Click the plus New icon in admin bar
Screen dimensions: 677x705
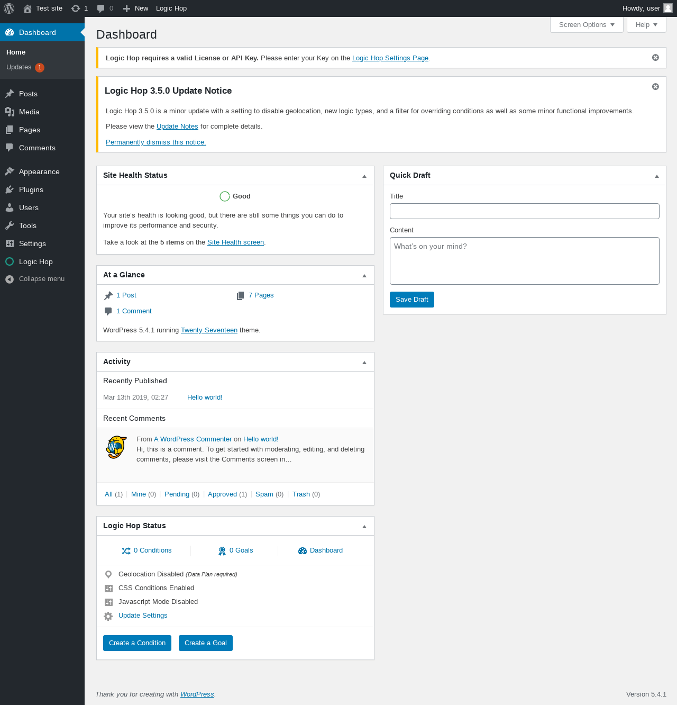click(x=126, y=8)
